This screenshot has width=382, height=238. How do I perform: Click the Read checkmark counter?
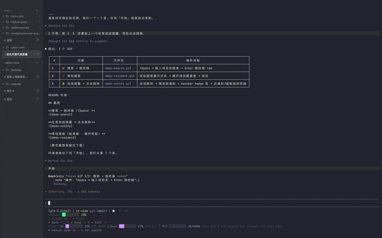click(78, 222)
